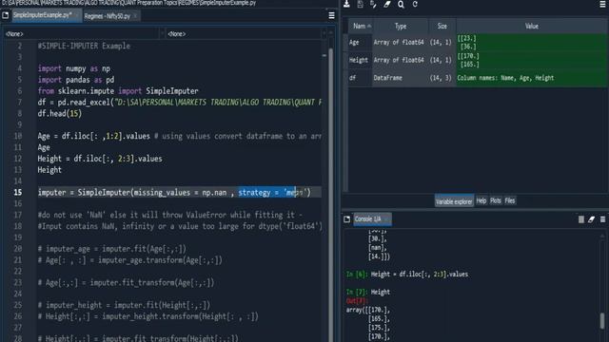Viewport: 609px width, 342px height.
Task: Click the save data icon in Variable explorer
Action: [360, 4]
